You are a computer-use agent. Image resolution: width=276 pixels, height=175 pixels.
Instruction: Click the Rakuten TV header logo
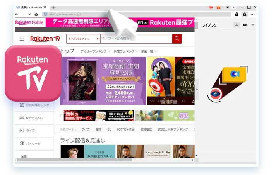click(x=45, y=39)
